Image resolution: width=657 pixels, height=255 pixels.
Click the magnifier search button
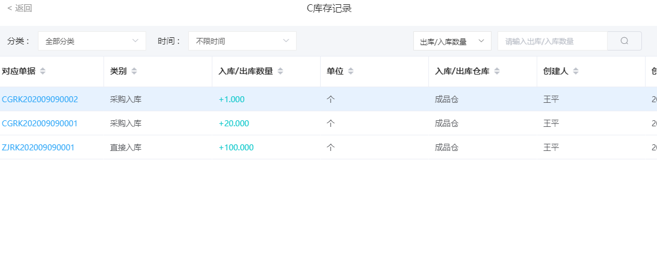(625, 41)
